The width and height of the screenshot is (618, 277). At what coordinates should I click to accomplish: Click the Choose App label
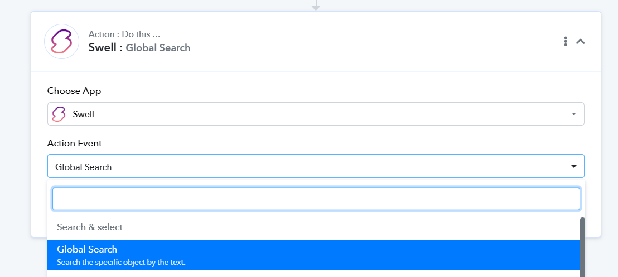coord(74,91)
